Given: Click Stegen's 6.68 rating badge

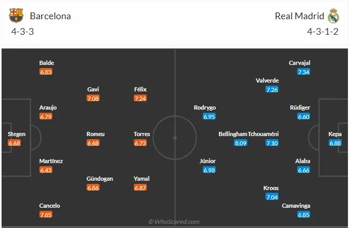Looking at the screenshot, I should click(14, 143).
